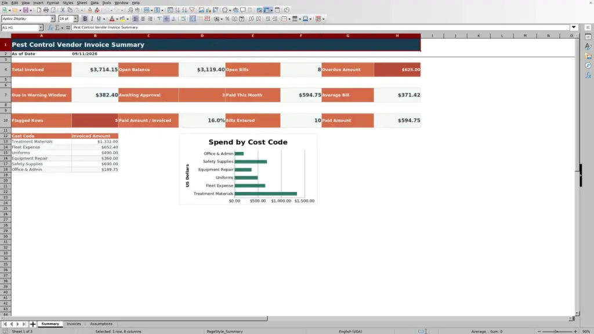Toggle Bold formatting
The width and height of the screenshot is (594, 334).
pos(85,19)
